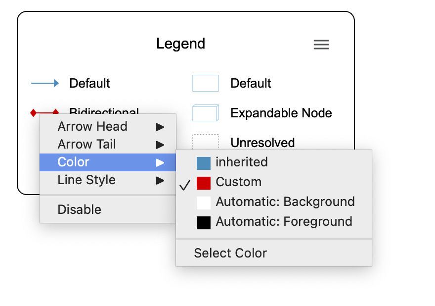Click the Expandable Node legend label
435x306 pixels.
[281, 113]
